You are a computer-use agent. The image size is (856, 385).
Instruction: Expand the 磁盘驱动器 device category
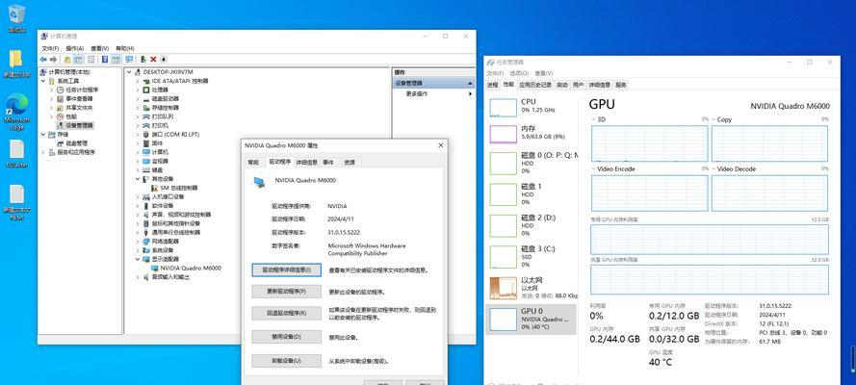click(138, 99)
